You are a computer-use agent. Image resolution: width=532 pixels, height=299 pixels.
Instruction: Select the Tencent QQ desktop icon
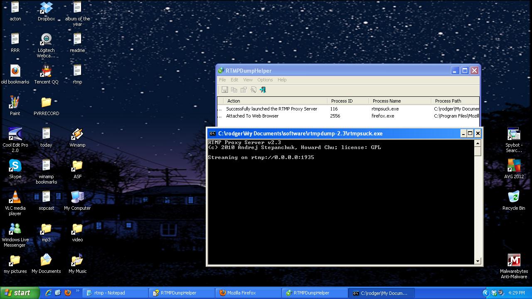coord(46,71)
